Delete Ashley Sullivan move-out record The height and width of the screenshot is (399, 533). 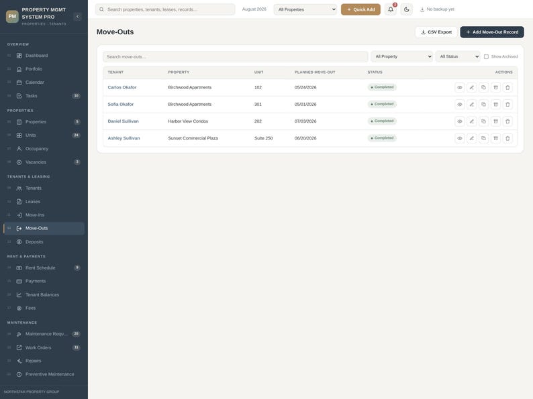pos(507,138)
